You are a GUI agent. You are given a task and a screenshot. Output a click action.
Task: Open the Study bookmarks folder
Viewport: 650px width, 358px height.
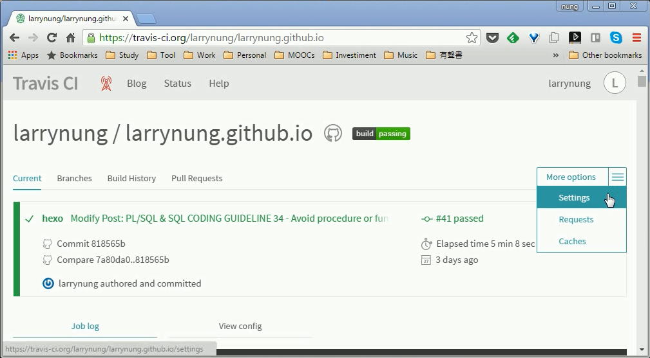point(122,55)
